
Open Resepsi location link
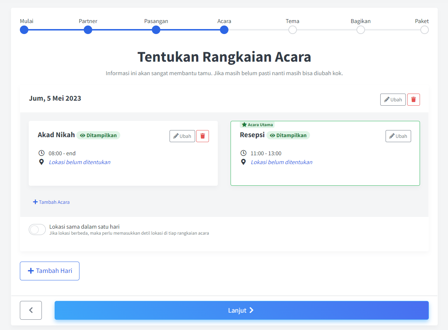click(x=282, y=162)
